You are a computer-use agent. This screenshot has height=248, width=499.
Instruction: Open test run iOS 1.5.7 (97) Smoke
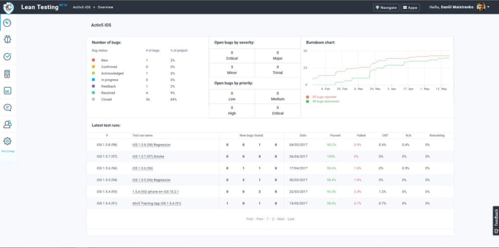tap(148, 156)
